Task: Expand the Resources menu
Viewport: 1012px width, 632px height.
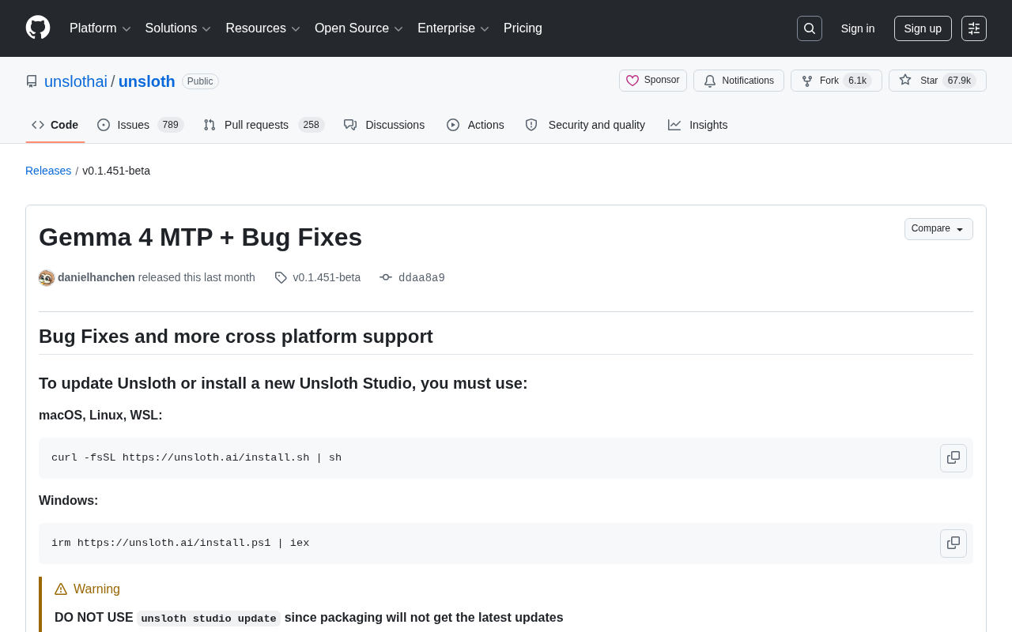Action: tap(263, 28)
